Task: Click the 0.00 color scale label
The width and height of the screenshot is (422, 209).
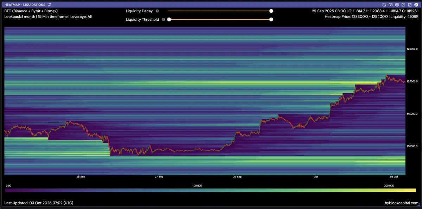Action: pos(9,186)
